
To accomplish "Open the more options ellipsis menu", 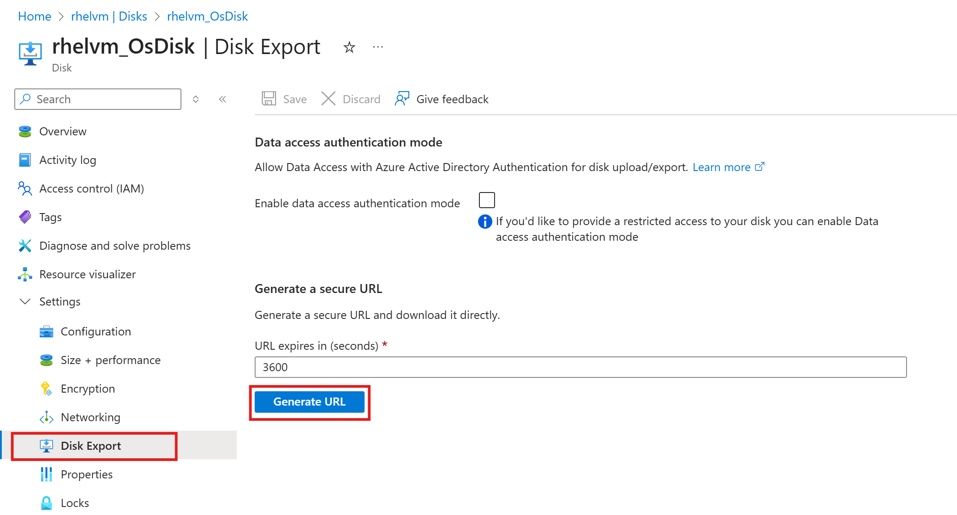I will (378, 47).
